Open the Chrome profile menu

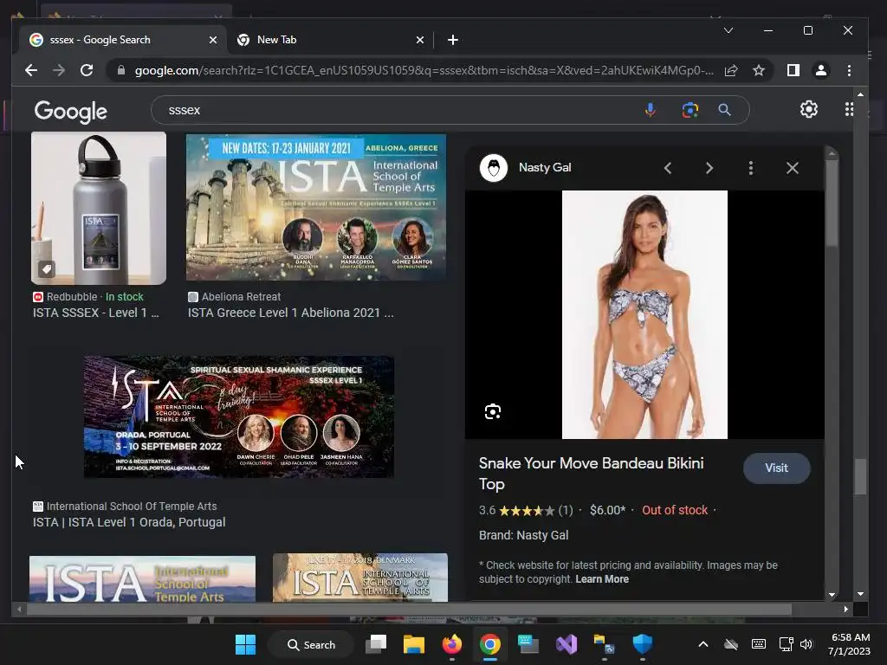821,70
